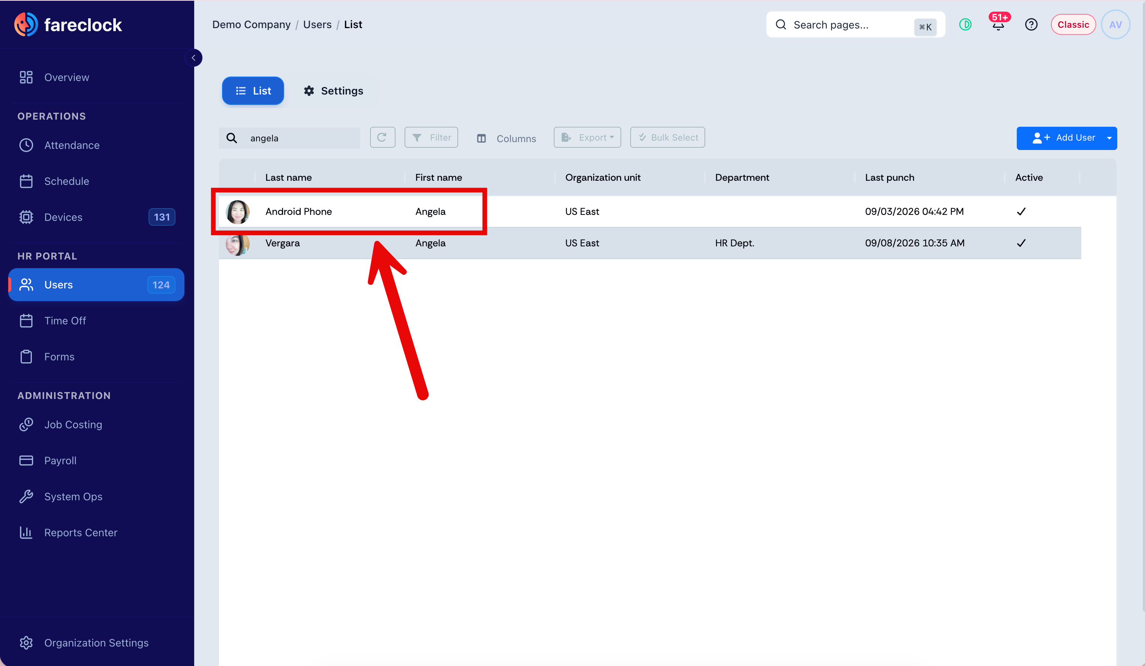
Task: Expand the Add User dropdown arrow
Action: coord(1109,138)
